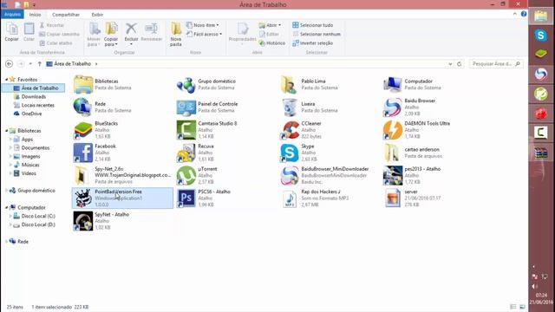Screen dimensions: 555x312
Task: Open the Abrir dropdown arrow
Action: [x=279, y=25]
